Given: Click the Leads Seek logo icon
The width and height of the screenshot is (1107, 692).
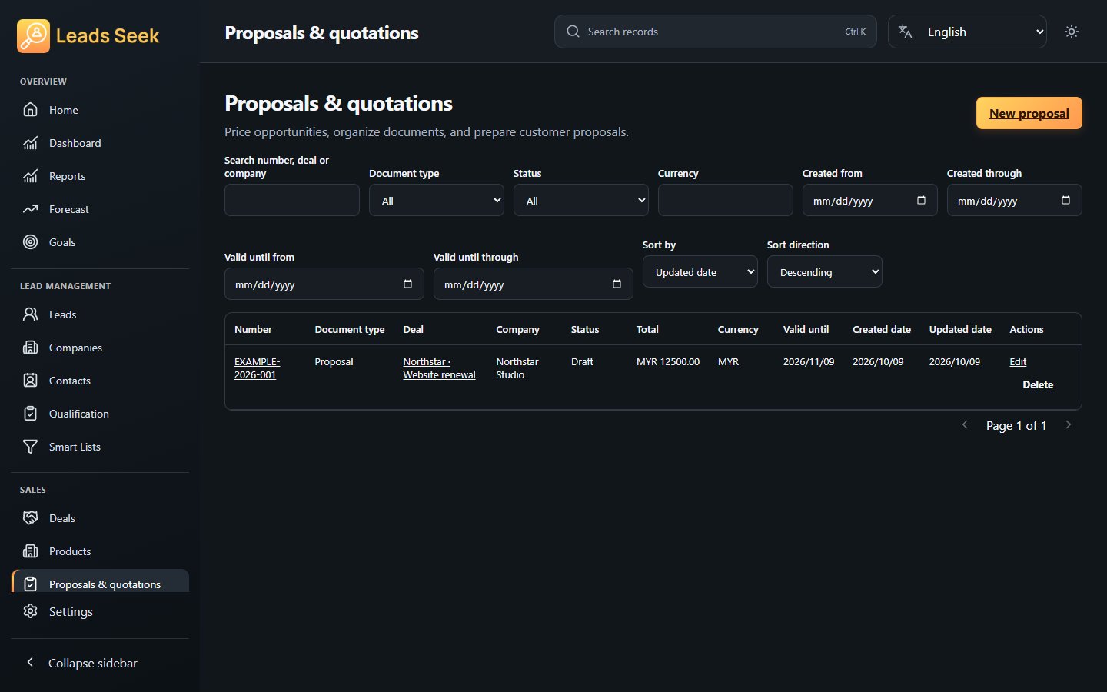Looking at the screenshot, I should click(33, 36).
